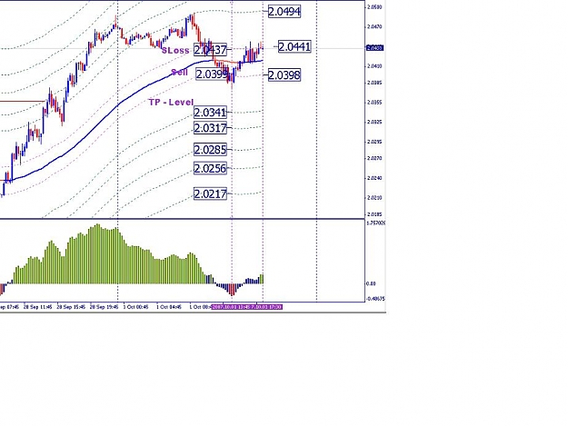The height and width of the screenshot is (426, 568).
Task: Click the 2.0285 price label
Action: [x=210, y=150]
